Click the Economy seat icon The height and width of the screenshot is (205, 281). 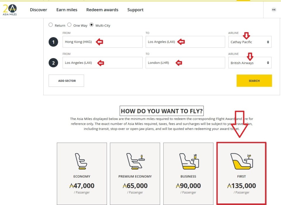pos(81,161)
